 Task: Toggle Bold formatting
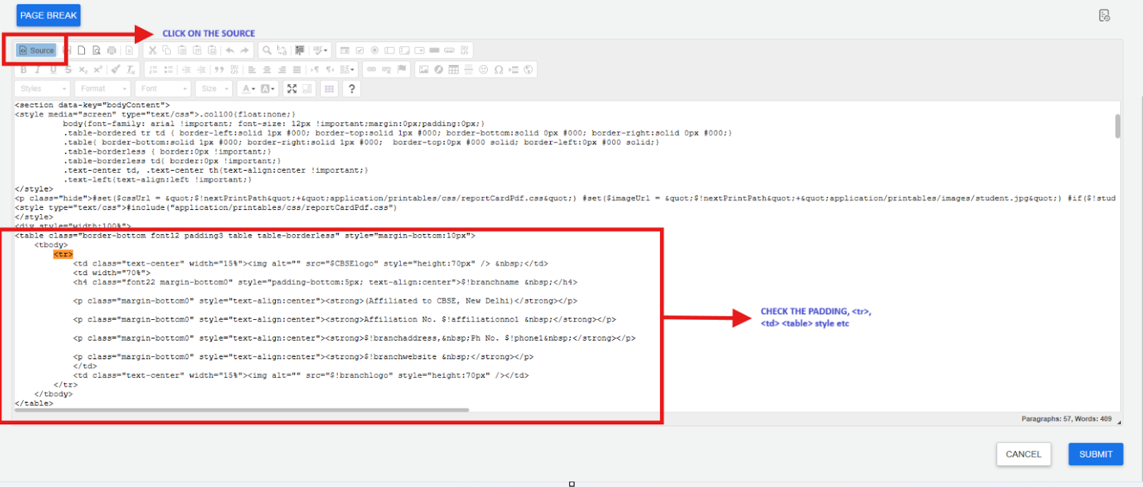24,69
